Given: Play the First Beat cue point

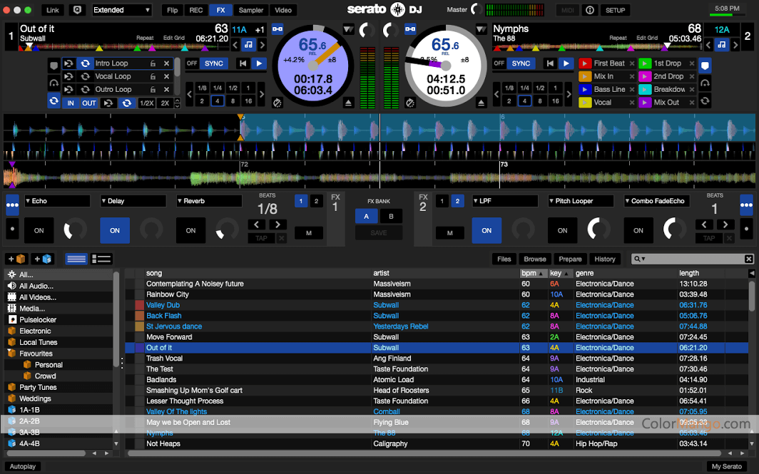Looking at the screenshot, I should click(584, 63).
